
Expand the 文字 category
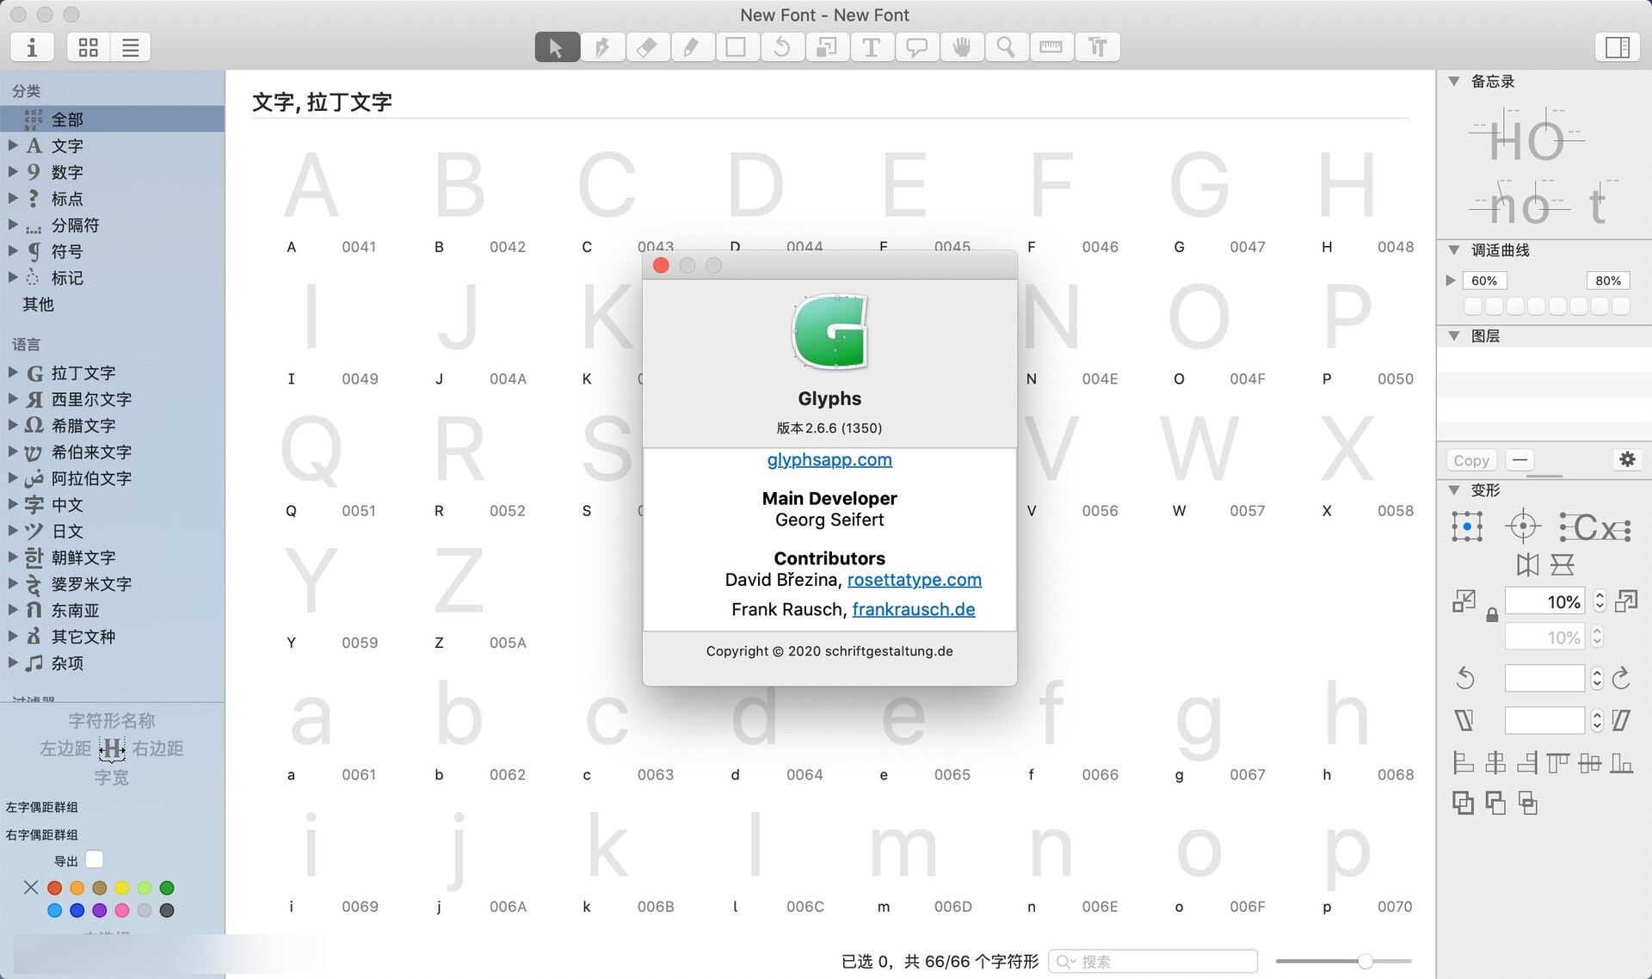[x=13, y=145]
